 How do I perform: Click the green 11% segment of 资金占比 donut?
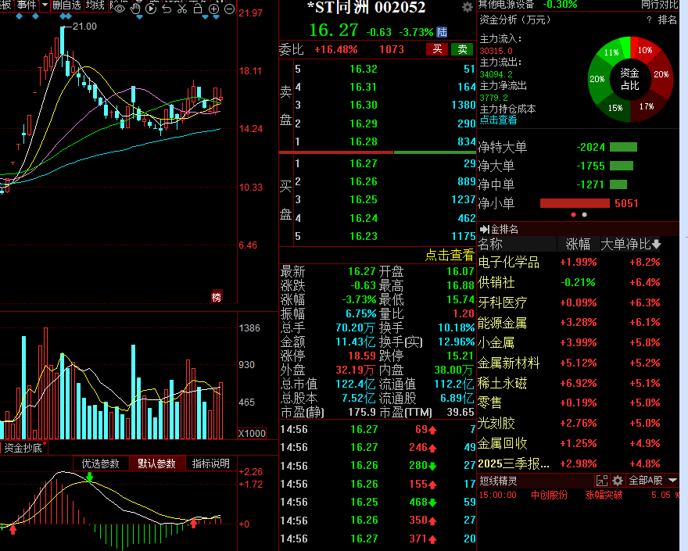[x=611, y=52]
